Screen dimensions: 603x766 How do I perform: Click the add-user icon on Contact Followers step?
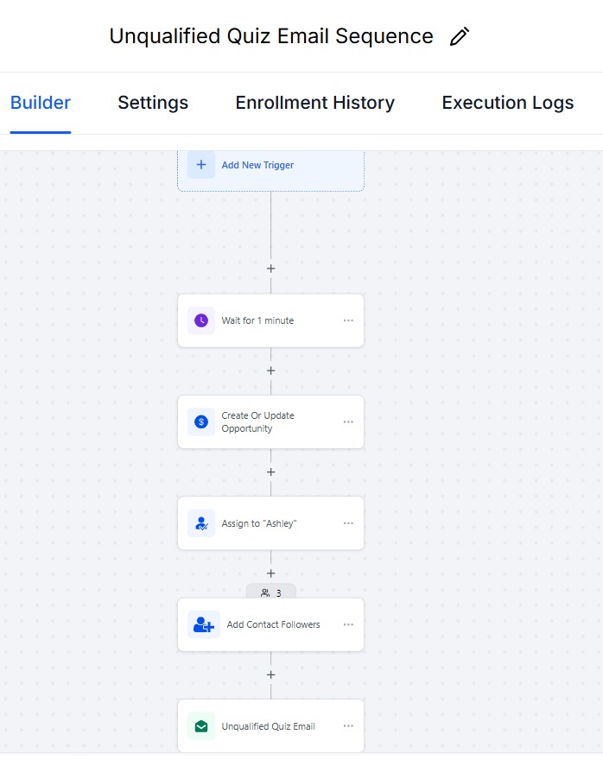pyautogui.click(x=203, y=624)
